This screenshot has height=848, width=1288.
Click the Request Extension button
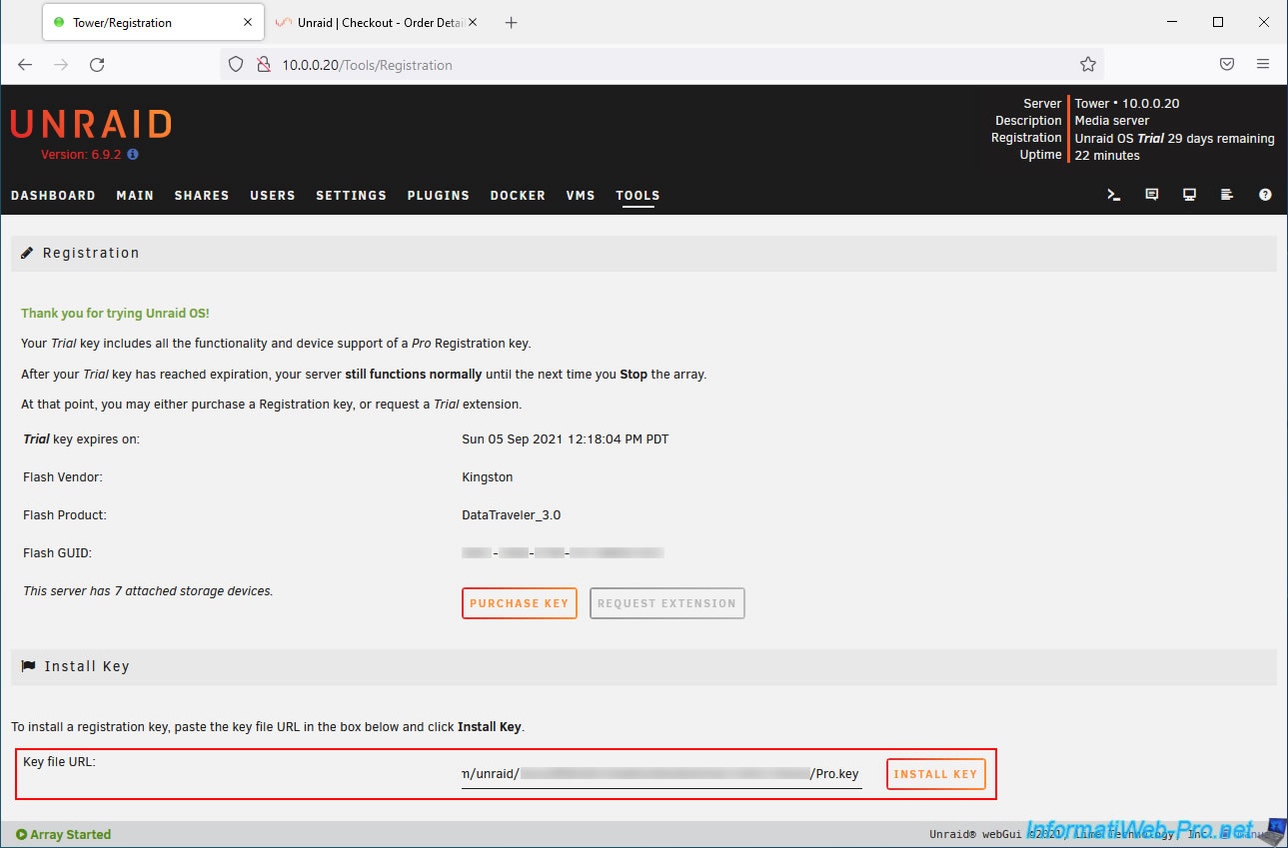click(666, 603)
